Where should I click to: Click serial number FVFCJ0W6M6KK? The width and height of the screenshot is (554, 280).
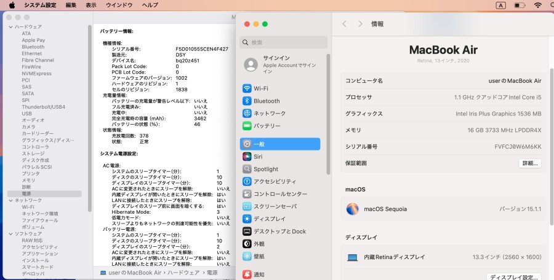(518, 147)
